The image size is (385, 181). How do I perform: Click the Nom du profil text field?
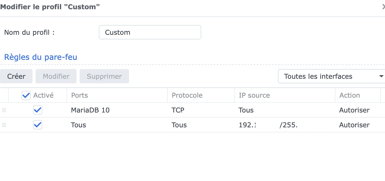(x=150, y=32)
